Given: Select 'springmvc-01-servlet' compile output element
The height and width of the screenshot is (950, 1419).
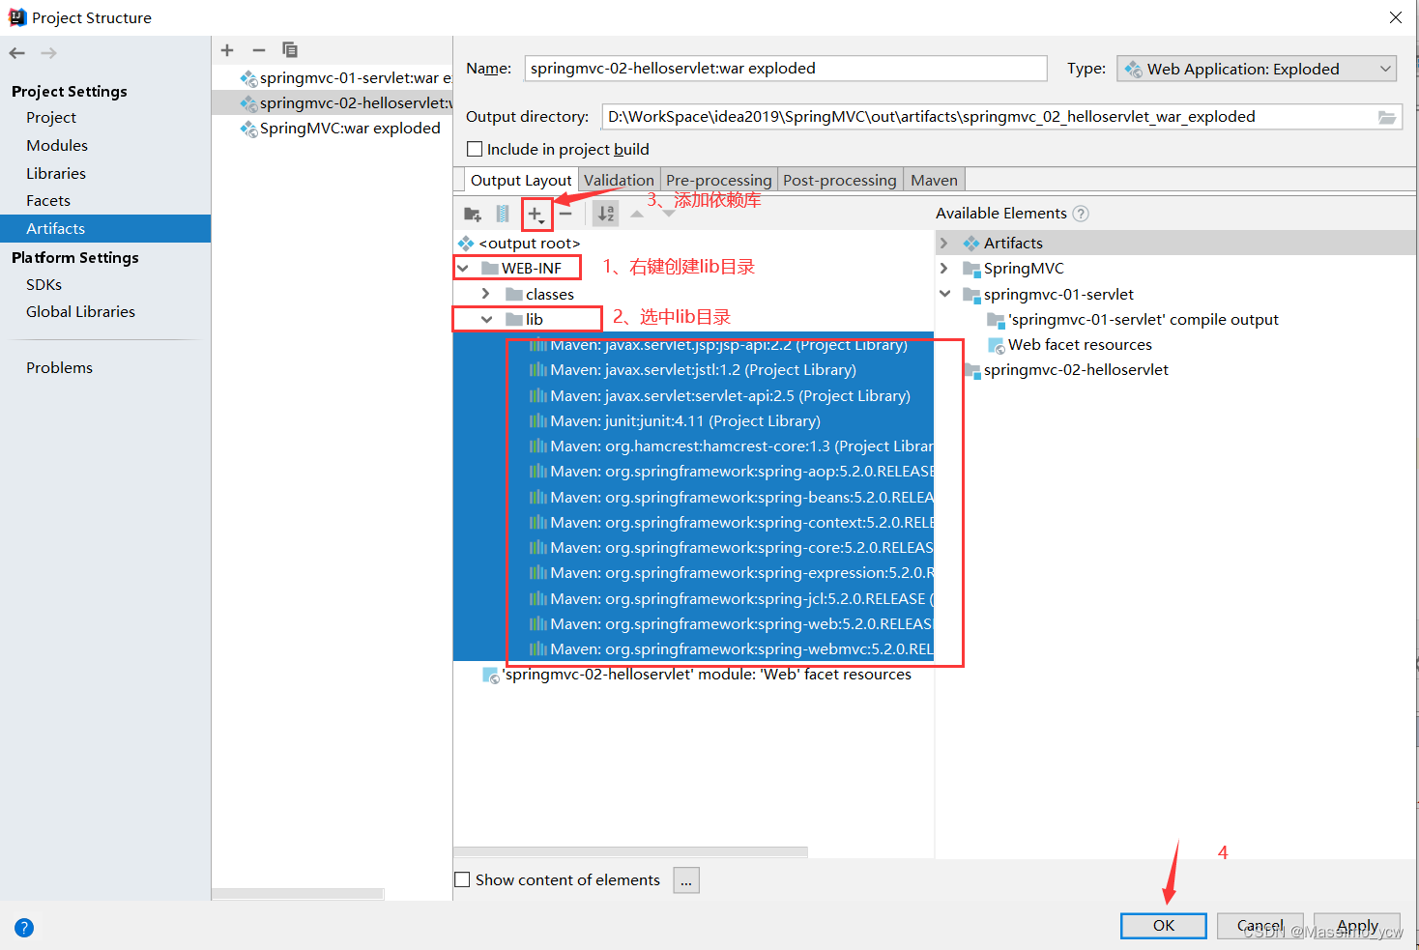Looking at the screenshot, I should click(x=1133, y=319).
